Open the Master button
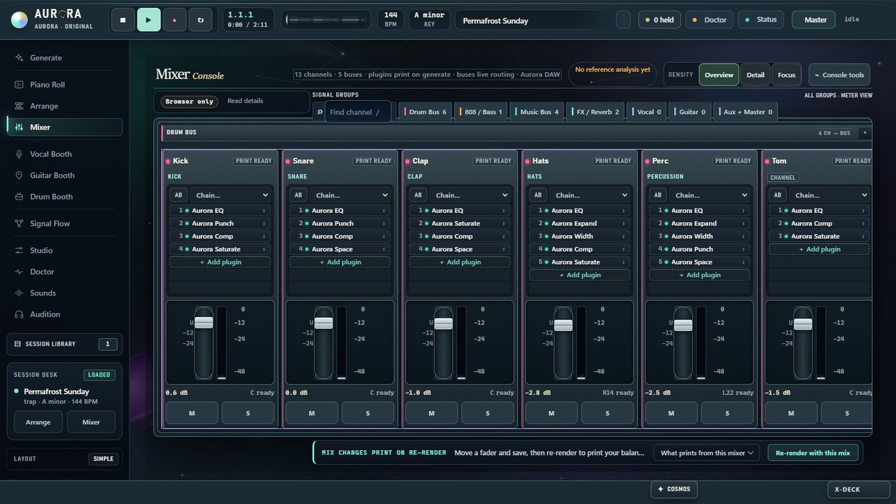896x504 pixels. tap(813, 20)
